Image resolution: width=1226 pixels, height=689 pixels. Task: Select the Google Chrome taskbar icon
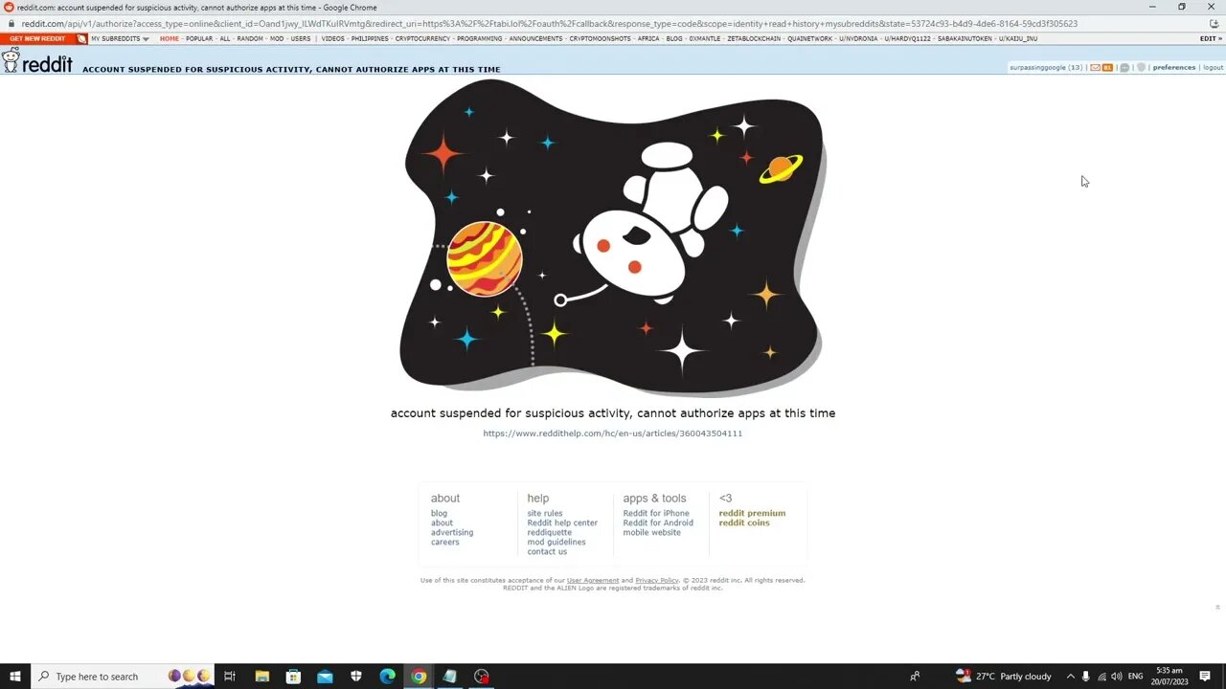419,677
